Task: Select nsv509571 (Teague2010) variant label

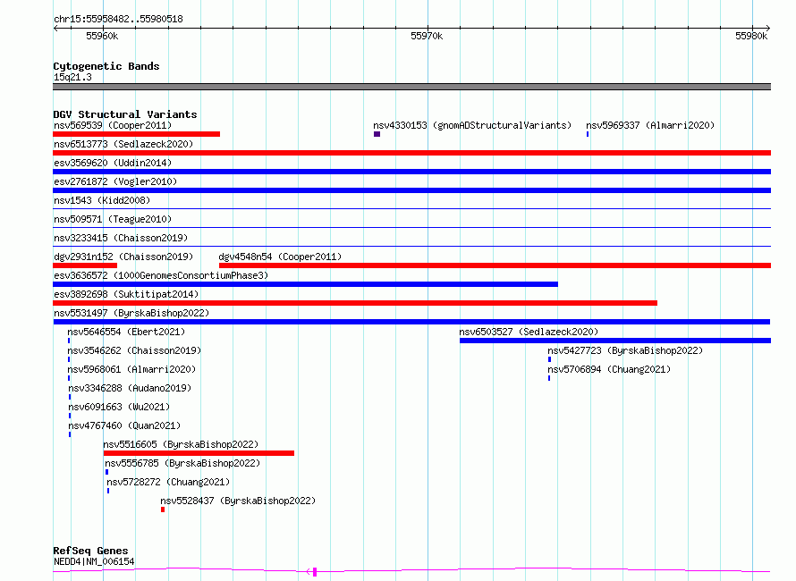Action: pyautogui.click(x=113, y=219)
